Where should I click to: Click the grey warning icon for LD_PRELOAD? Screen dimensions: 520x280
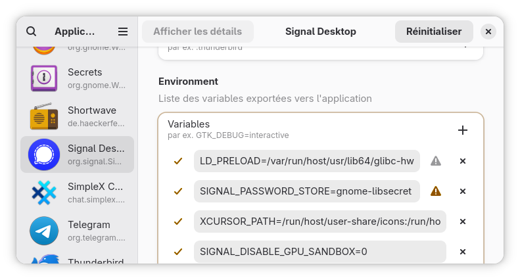436,161
